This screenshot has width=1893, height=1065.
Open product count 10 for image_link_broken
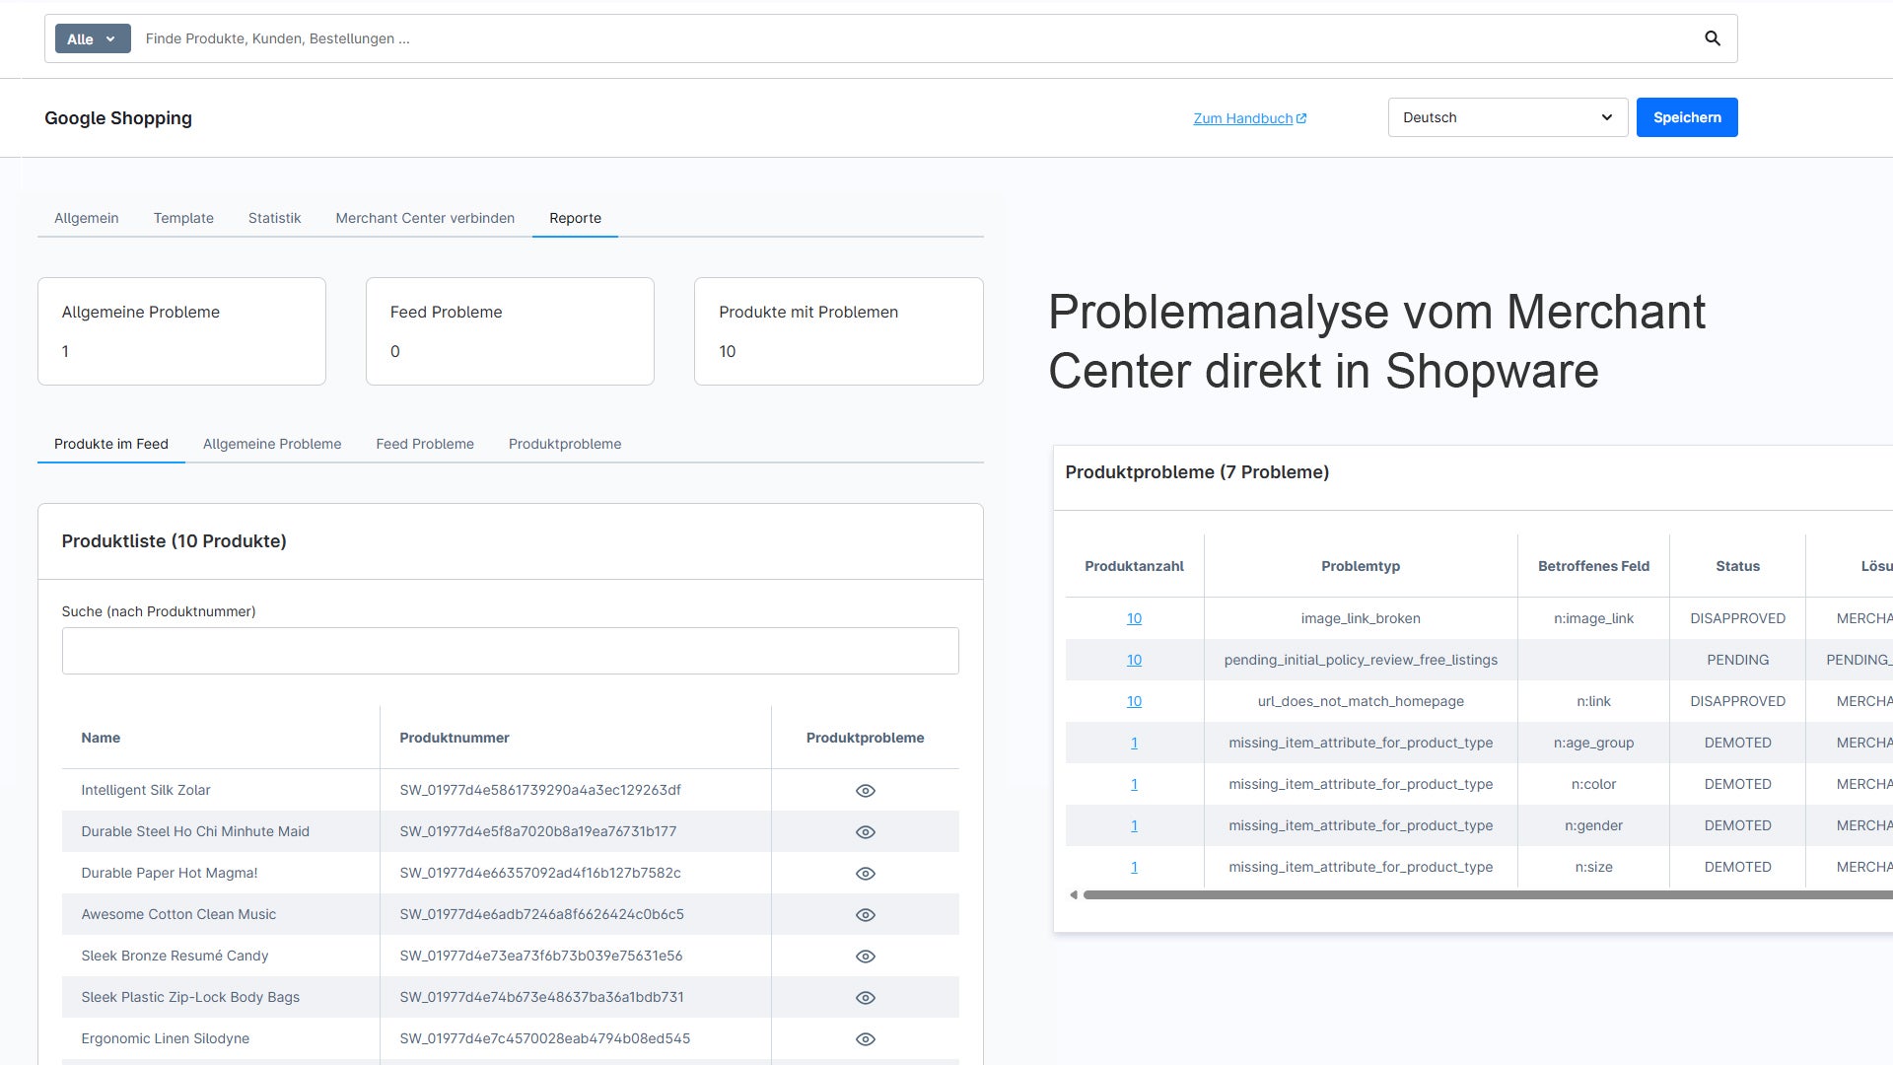click(1134, 618)
